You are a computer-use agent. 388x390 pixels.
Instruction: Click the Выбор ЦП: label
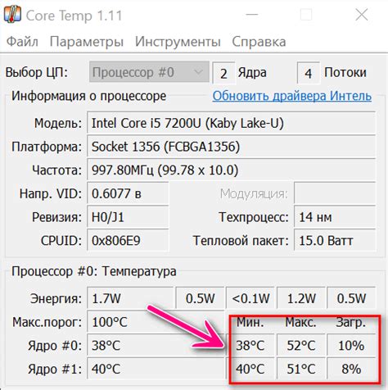pos(37,72)
